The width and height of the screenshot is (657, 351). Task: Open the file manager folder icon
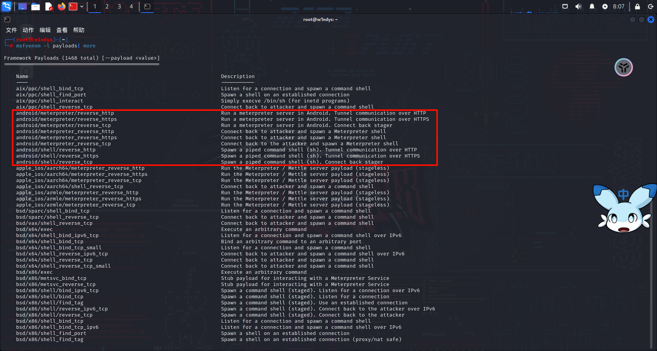click(x=36, y=6)
